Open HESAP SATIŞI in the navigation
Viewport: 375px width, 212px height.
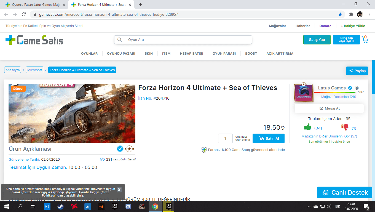tap(191, 54)
